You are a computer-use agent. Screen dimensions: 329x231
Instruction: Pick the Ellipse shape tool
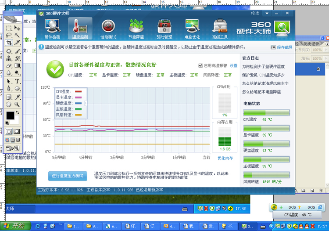[x=17, y=88]
